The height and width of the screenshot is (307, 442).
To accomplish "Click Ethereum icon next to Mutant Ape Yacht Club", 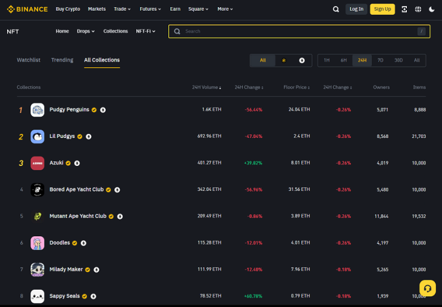I will coord(120,217).
